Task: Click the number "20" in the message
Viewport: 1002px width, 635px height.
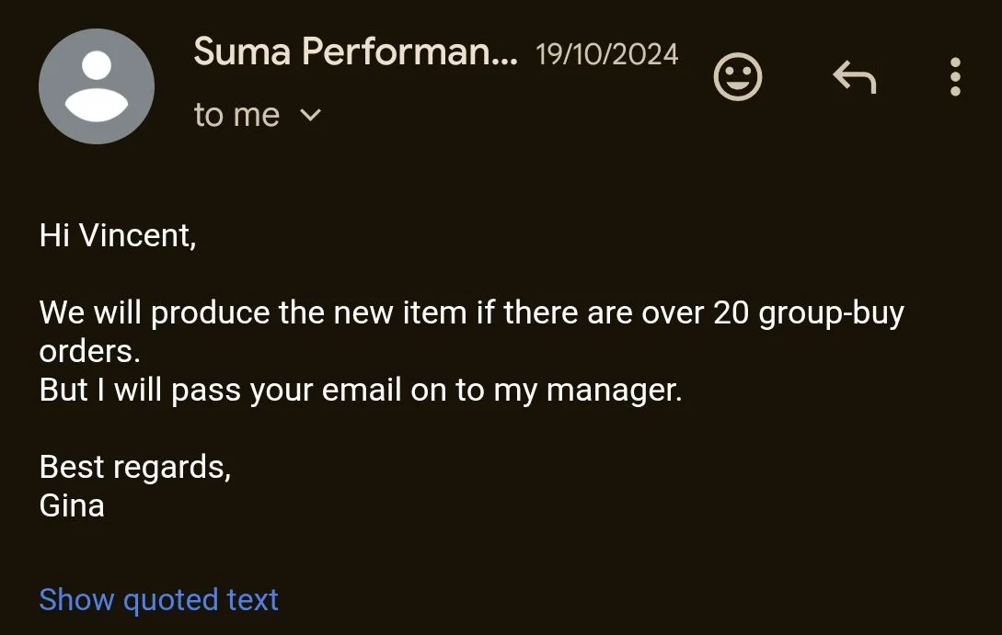Action: 731,313
